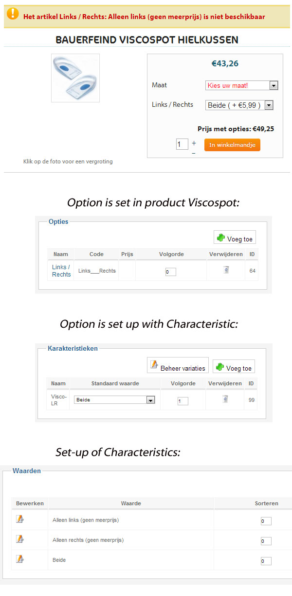
Task: Click Sorteren field for Alleen links value
Action: [266, 521]
